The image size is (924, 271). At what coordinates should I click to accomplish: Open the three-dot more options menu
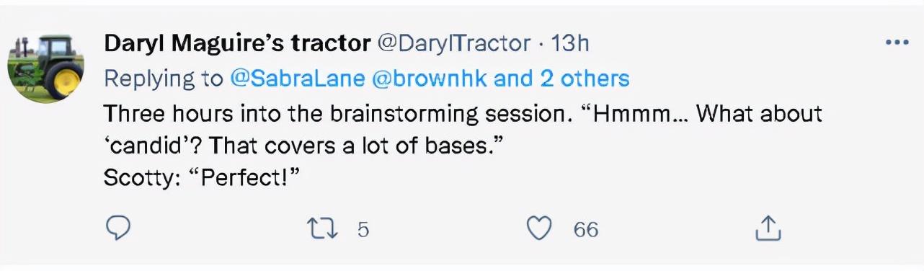click(897, 43)
